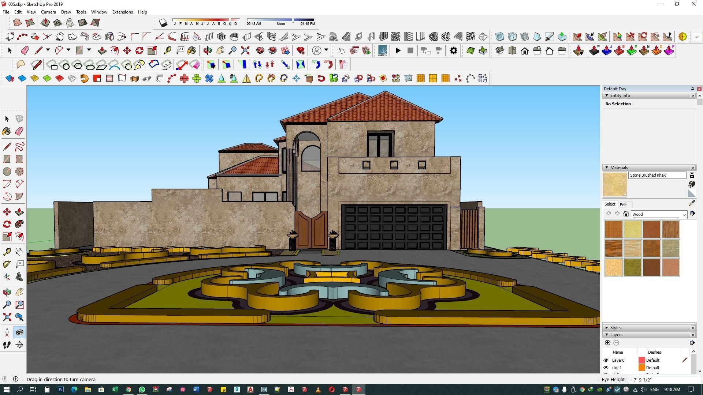Click the Layer0 color swatch

641,360
